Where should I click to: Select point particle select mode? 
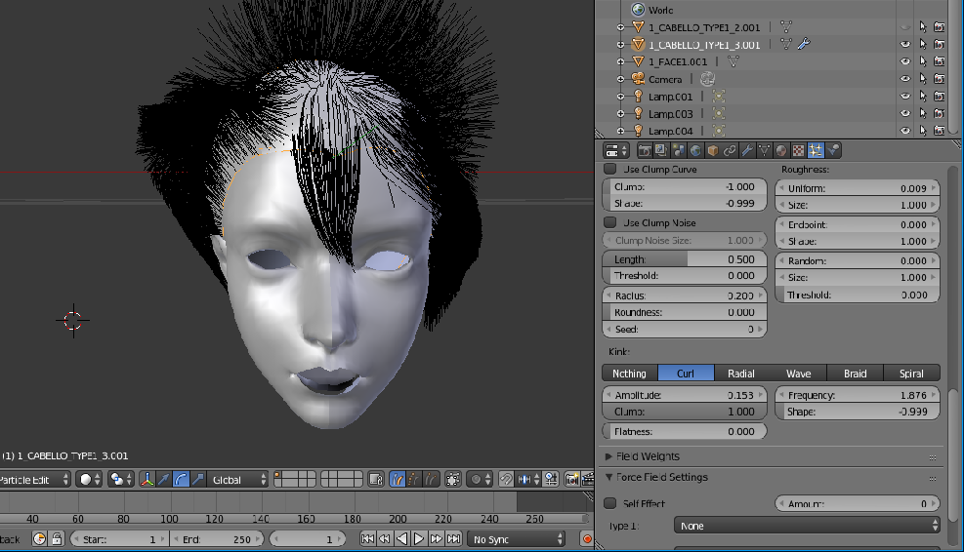(414, 480)
